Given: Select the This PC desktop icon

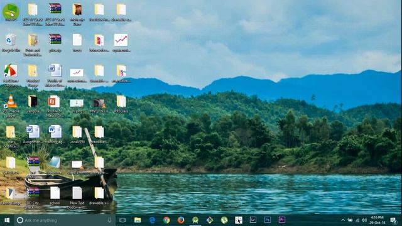Looking at the screenshot, I should [x=11, y=13].
